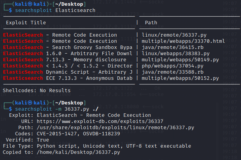
Task: Click the Kali skull icon in first prompt
Action: pos(30,4)
